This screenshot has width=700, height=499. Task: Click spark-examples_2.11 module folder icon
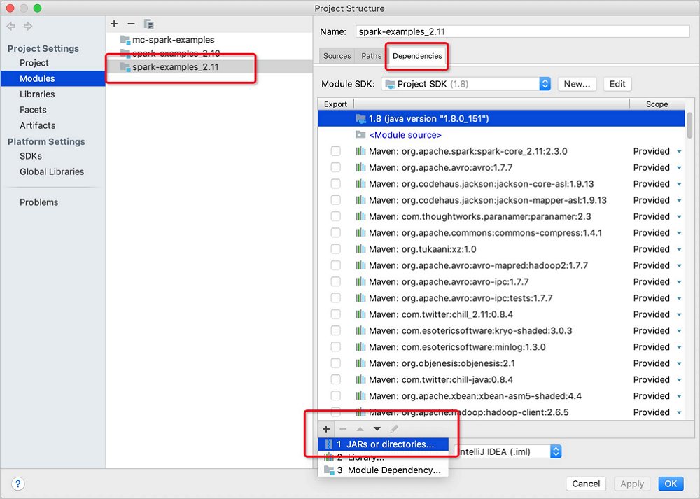point(125,67)
